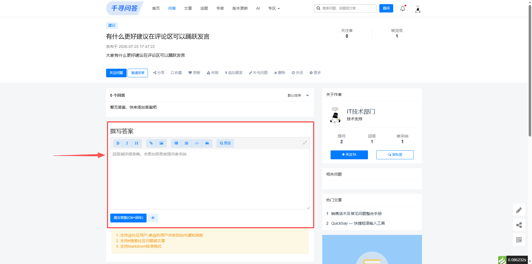The height and width of the screenshot is (264, 532).
Task: Open the 话题 navigation tab
Action: coord(204,8)
